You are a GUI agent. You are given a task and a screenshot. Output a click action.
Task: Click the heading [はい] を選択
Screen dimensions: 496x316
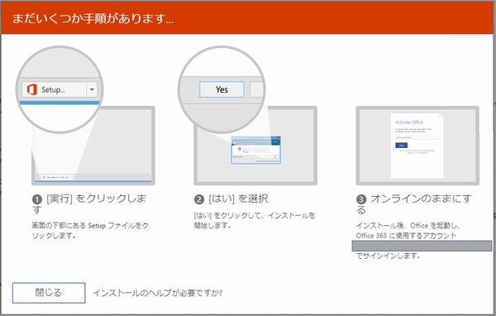click(x=231, y=199)
